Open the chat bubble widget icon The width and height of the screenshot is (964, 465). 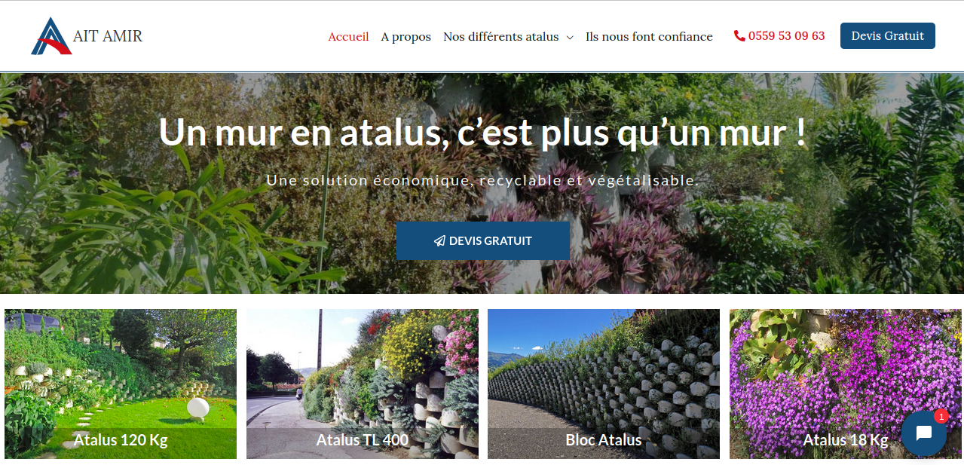[x=923, y=433]
